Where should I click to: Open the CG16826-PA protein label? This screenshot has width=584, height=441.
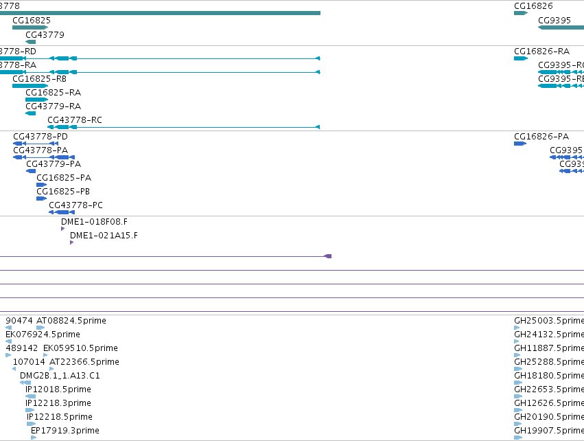(541, 137)
